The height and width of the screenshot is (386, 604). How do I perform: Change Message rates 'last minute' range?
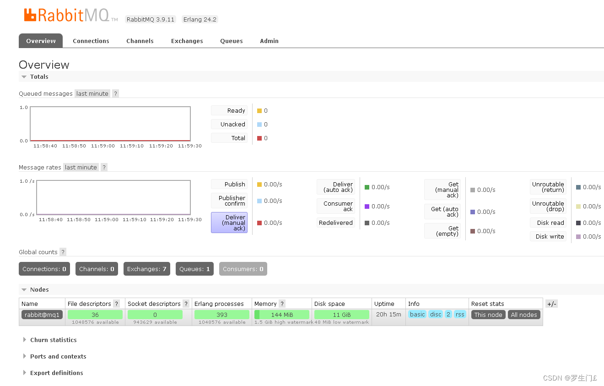[x=81, y=167]
